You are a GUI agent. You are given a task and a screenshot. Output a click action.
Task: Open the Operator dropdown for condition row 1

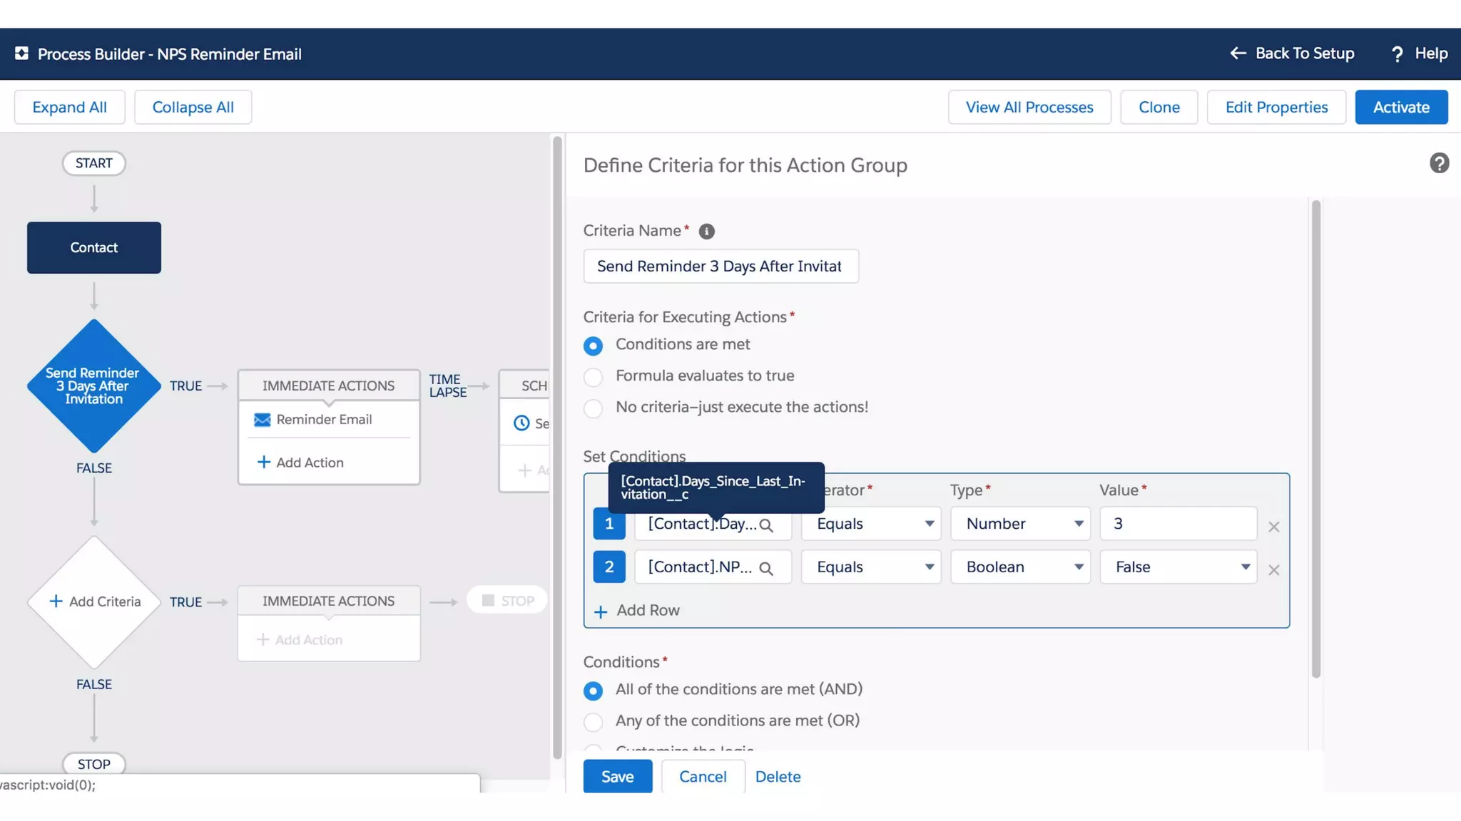coord(871,524)
